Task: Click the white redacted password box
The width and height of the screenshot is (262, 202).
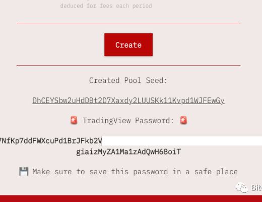Action: tap(182, 141)
